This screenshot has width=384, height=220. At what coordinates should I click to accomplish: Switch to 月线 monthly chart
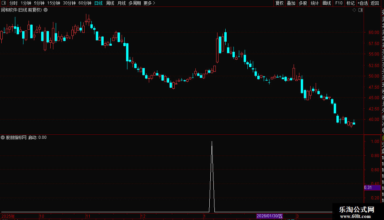(x=121, y=3)
